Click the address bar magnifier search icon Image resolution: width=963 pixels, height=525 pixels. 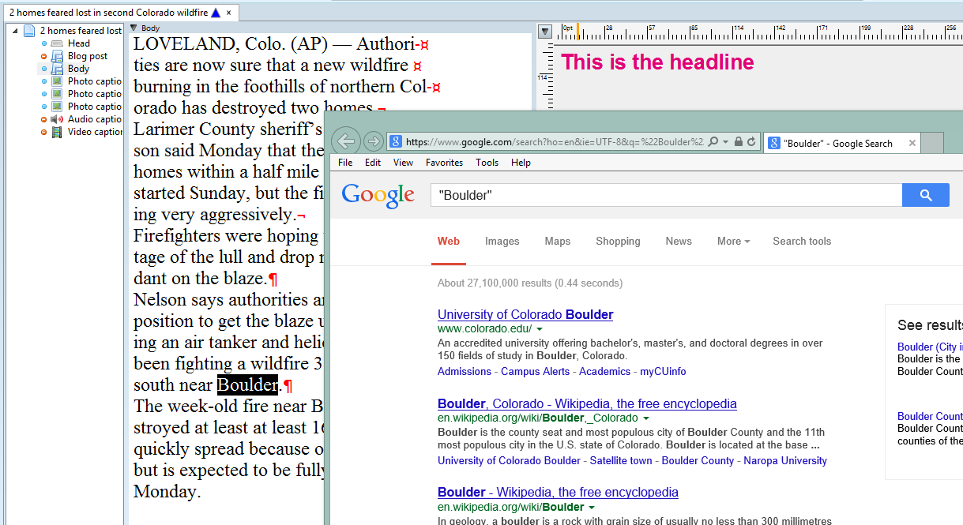click(x=713, y=142)
